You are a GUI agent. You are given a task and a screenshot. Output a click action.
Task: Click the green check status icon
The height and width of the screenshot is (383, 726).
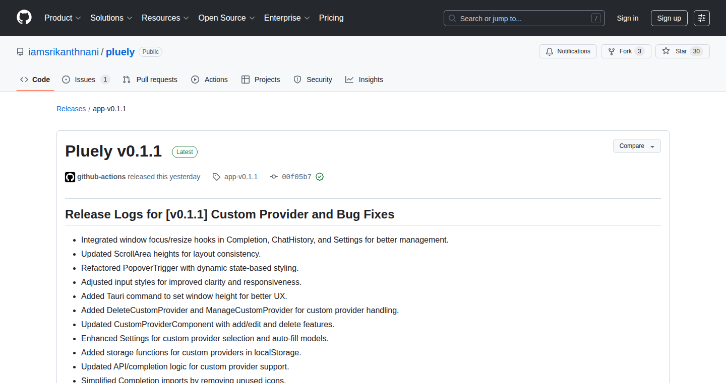[x=320, y=177]
